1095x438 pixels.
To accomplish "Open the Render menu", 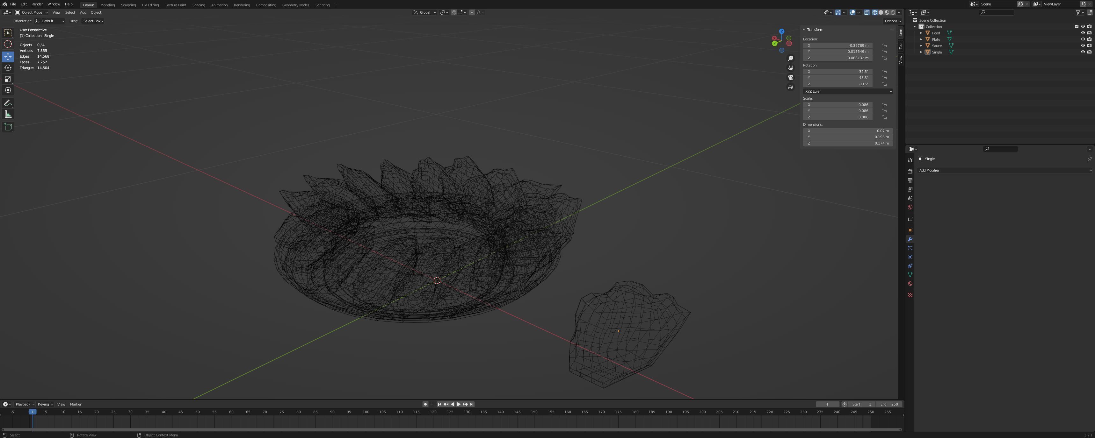I will coord(37,4).
